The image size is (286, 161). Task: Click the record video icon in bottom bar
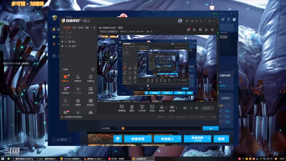pyautogui.click(x=185, y=108)
